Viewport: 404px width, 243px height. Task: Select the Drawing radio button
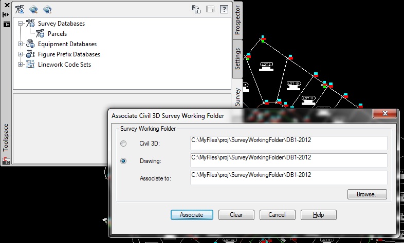click(123, 161)
